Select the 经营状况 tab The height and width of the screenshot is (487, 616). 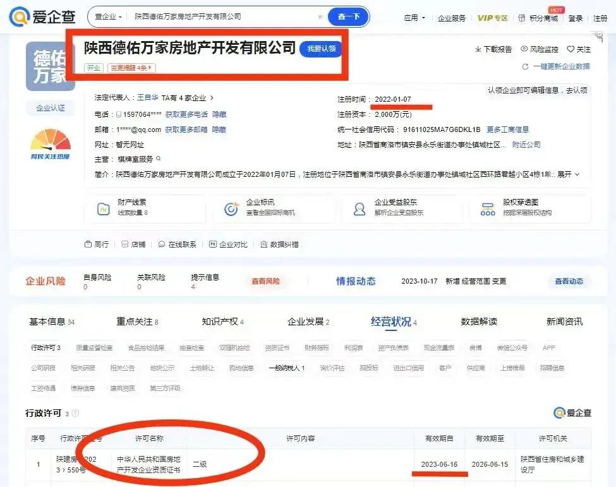(394, 322)
